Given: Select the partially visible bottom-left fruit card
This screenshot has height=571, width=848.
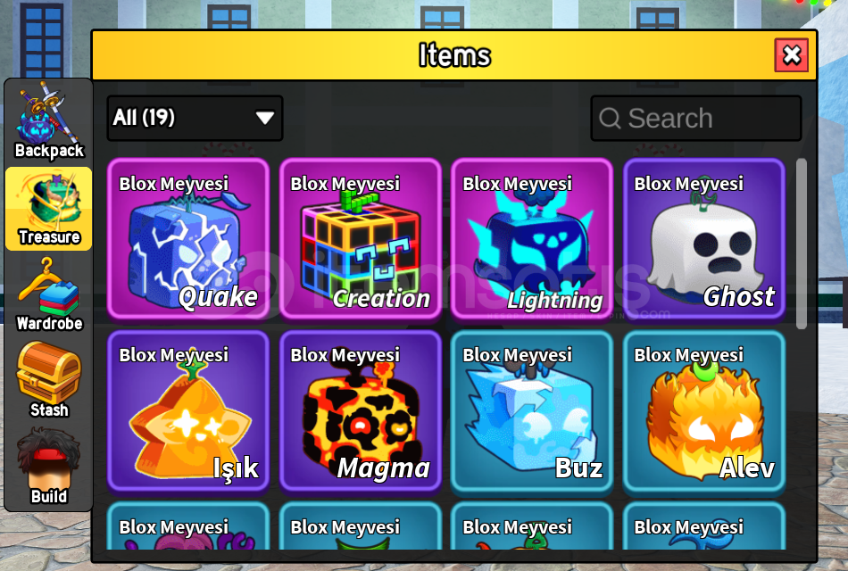Looking at the screenshot, I should pos(188,526).
